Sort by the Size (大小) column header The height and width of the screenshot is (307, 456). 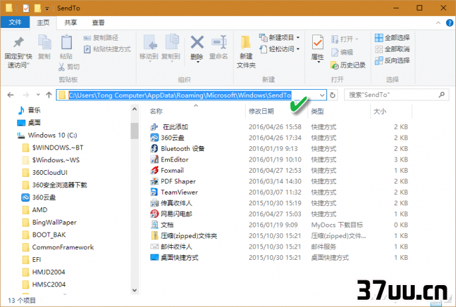pyautogui.click(x=380, y=111)
